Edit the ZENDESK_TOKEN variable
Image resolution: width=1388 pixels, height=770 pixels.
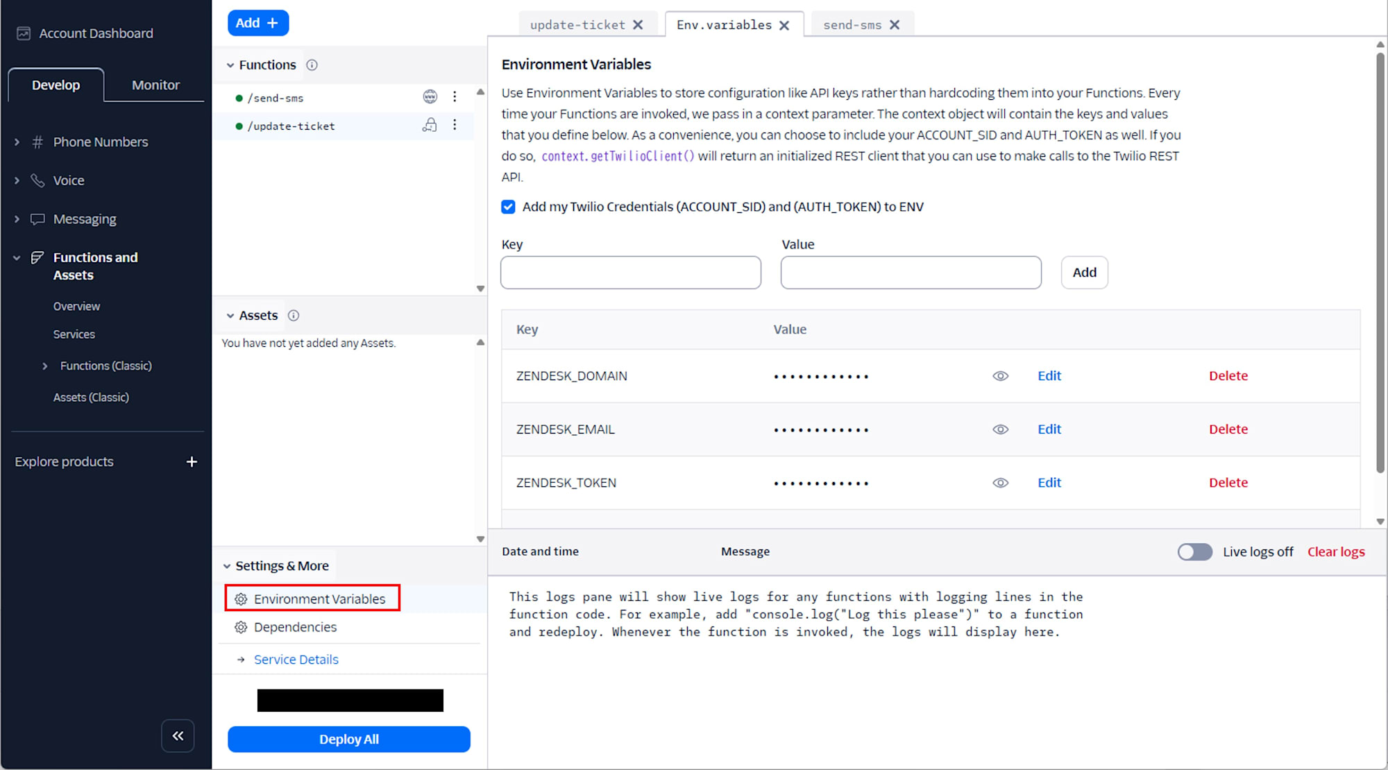click(1049, 483)
